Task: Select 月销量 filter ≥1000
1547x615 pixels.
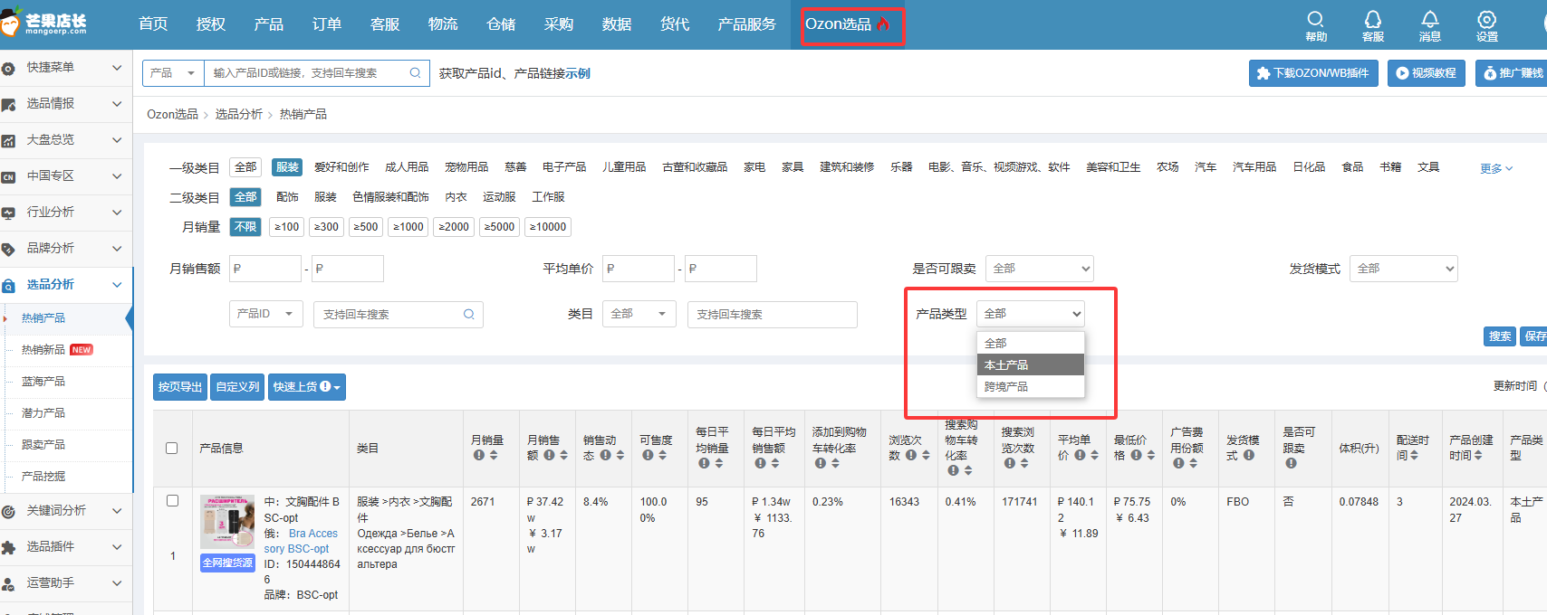Action: pos(408,227)
